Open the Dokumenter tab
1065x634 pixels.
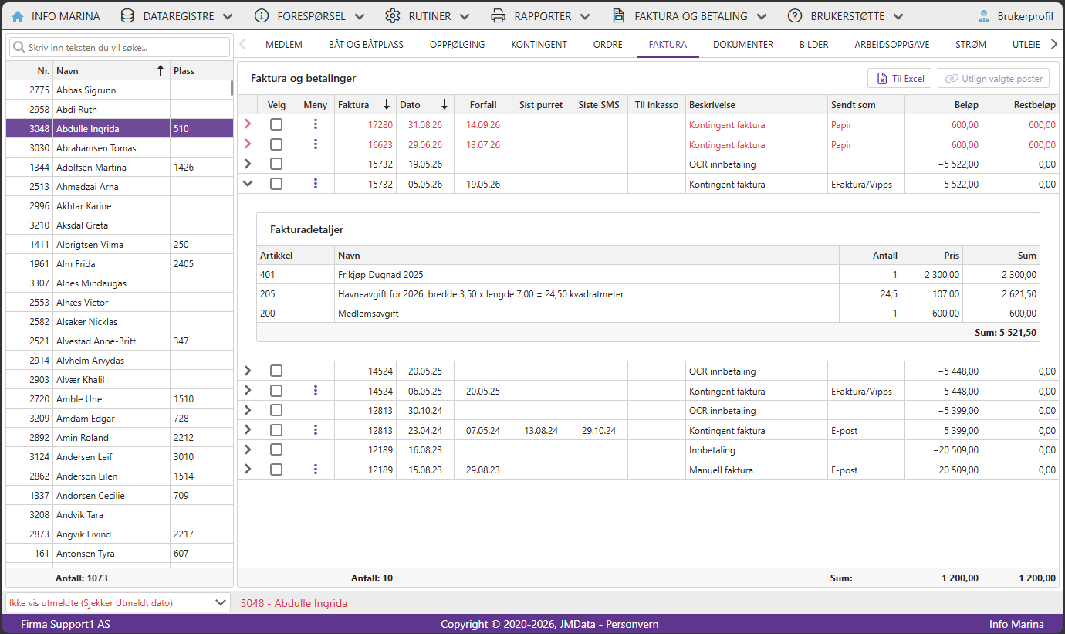743,45
